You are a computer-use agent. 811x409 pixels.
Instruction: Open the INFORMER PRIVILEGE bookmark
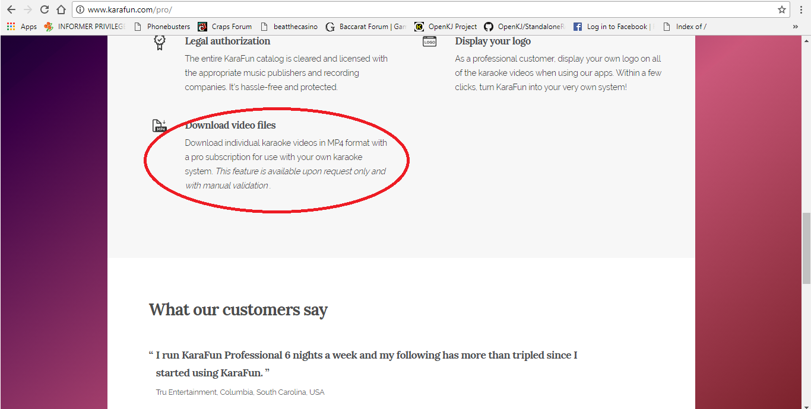pos(85,27)
